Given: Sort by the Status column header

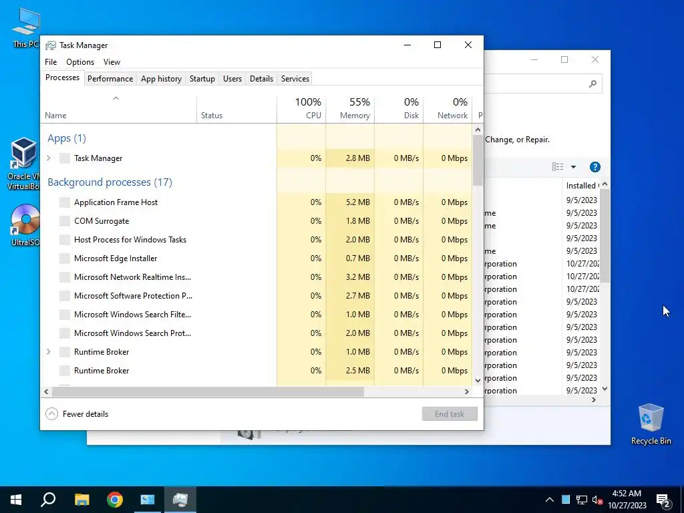Looking at the screenshot, I should point(236,108).
